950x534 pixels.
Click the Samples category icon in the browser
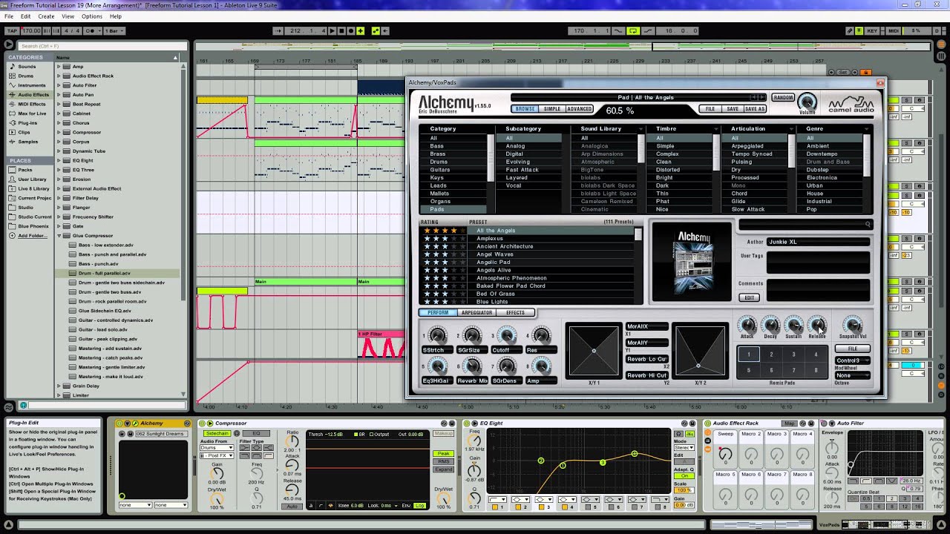tap(12, 142)
